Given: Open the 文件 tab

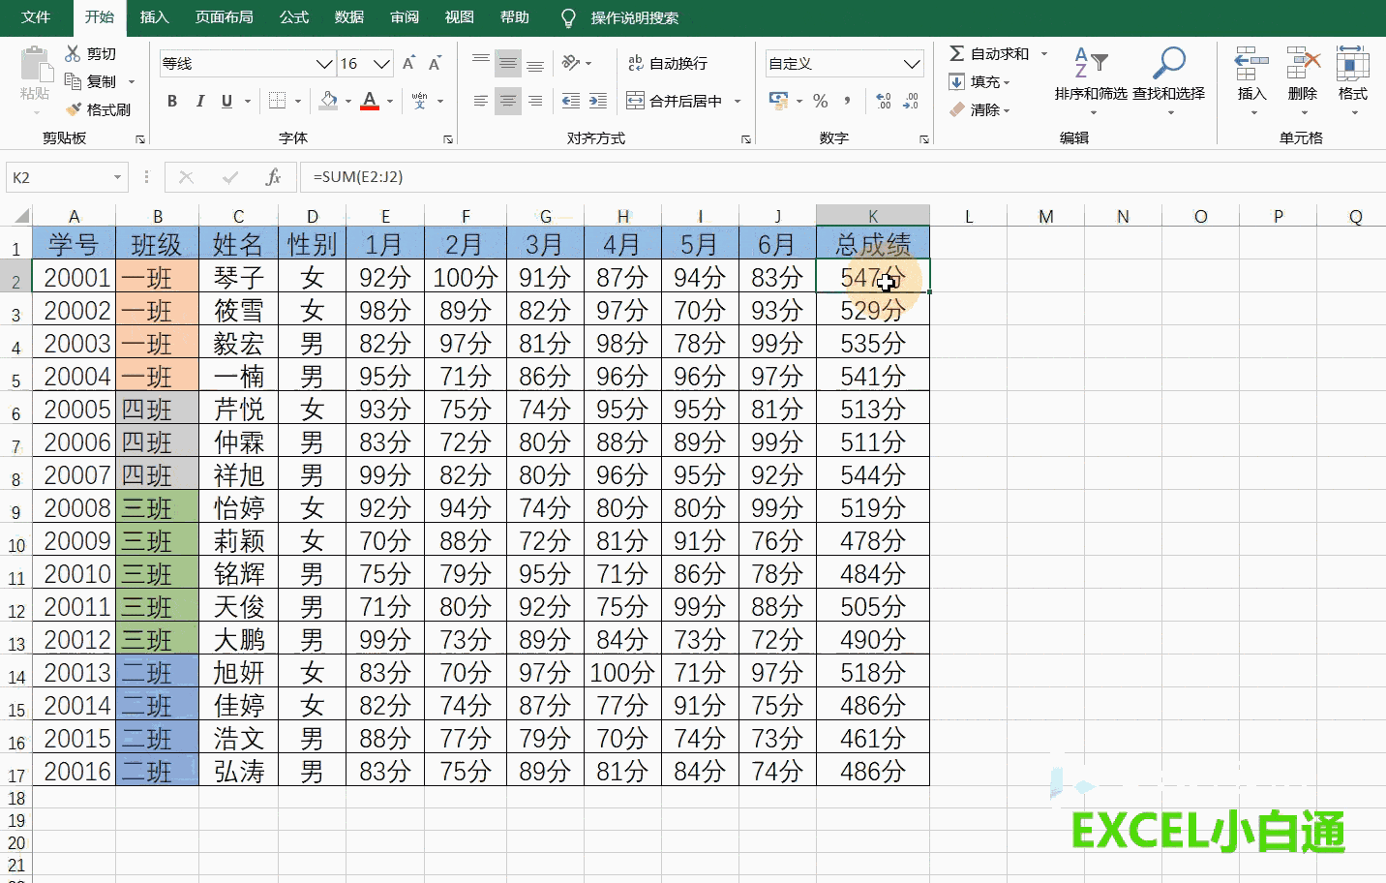Looking at the screenshot, I should click(x=36, y=16).
